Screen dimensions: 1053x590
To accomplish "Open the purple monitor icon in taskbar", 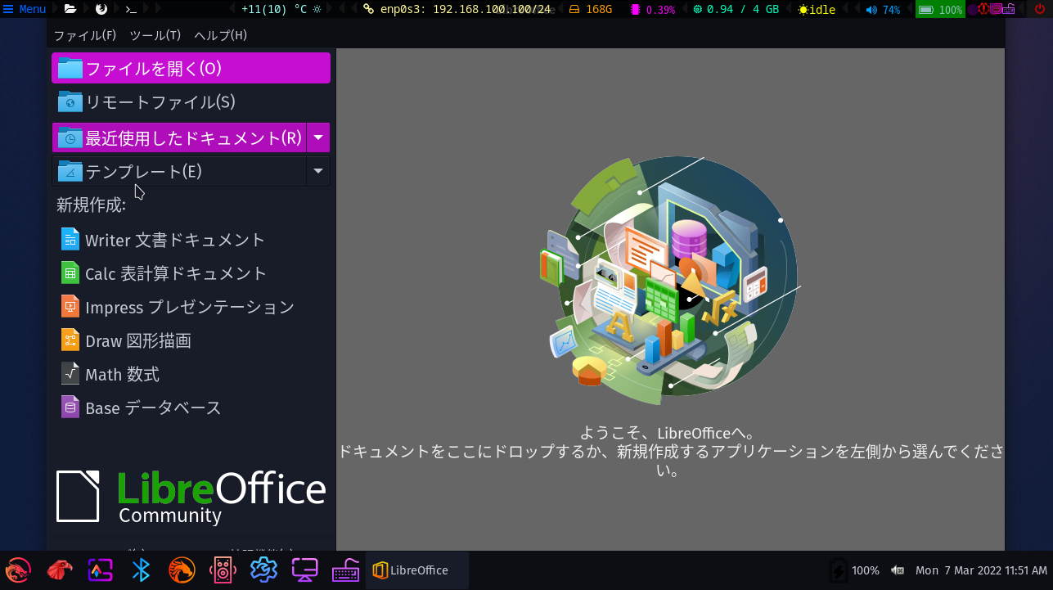I will [304, 570].
